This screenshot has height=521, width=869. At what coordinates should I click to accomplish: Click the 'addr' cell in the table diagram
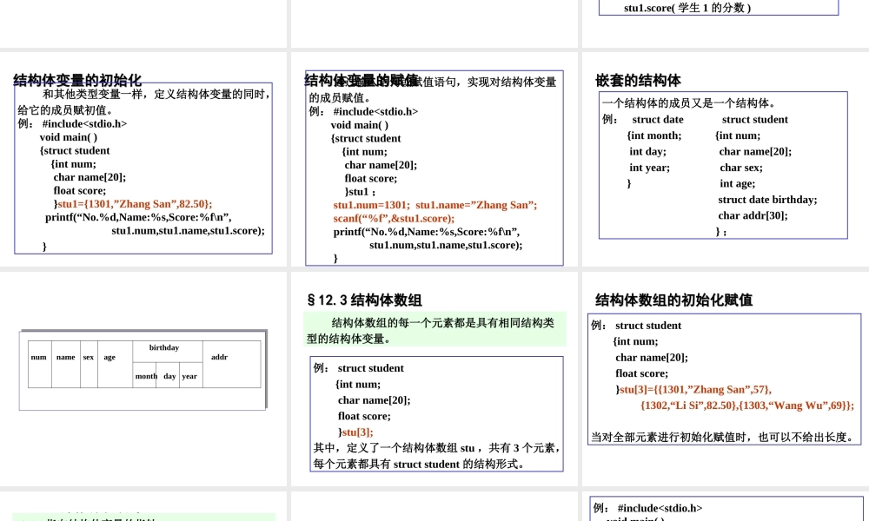pos(232,364)
